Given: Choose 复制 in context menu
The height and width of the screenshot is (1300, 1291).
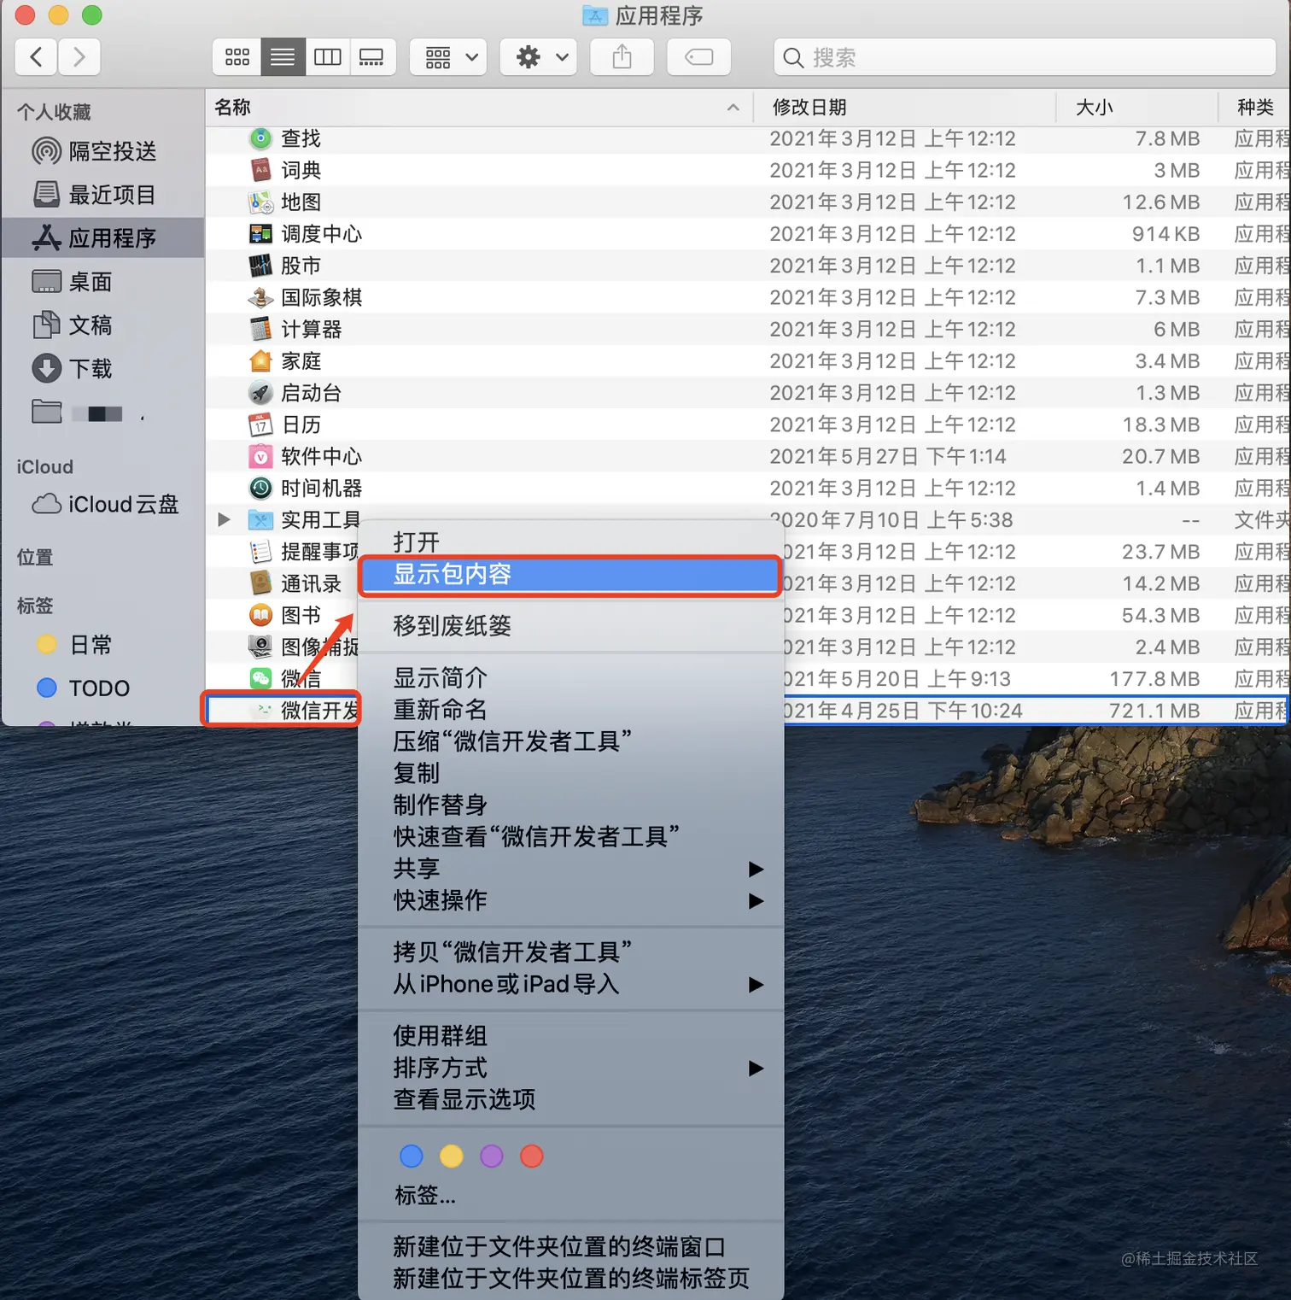Looking at the screenshot, I should tap(570, 773).
